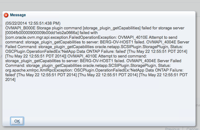This screenshot has height=130, width=200.
Task: Click the Message dialog title text
Action: point(18,15)
